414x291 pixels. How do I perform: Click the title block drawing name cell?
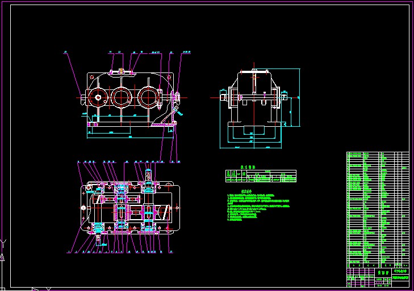click(383, 272)
